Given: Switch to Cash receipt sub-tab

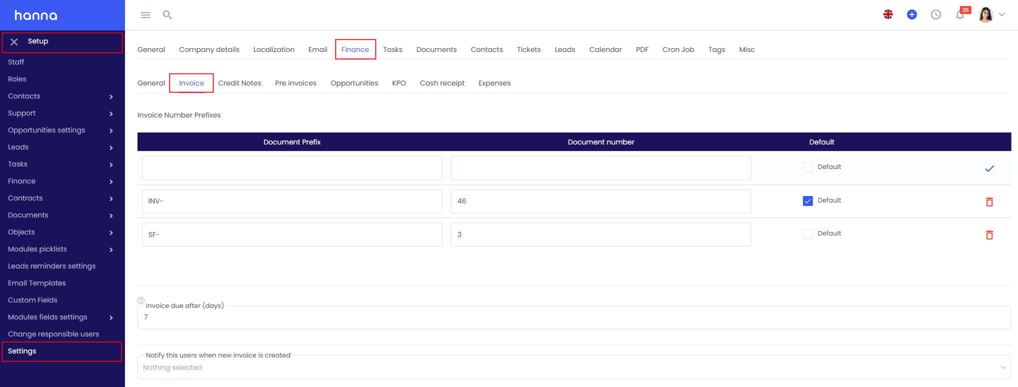Looking at the screenshot, I should tap(442, 83).
